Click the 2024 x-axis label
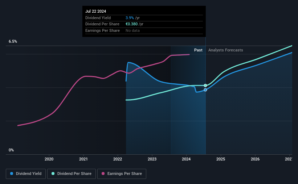 point(186,159)
